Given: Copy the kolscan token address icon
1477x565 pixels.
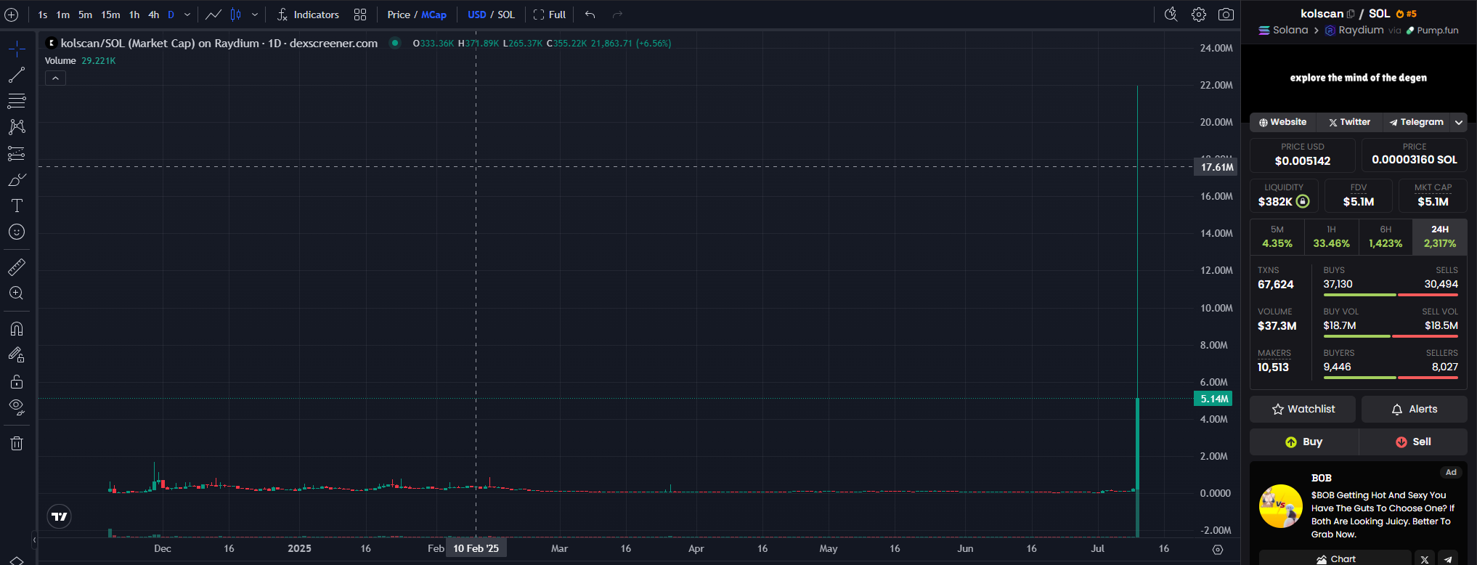Looking at the screenshot, I should [1351, 14].
